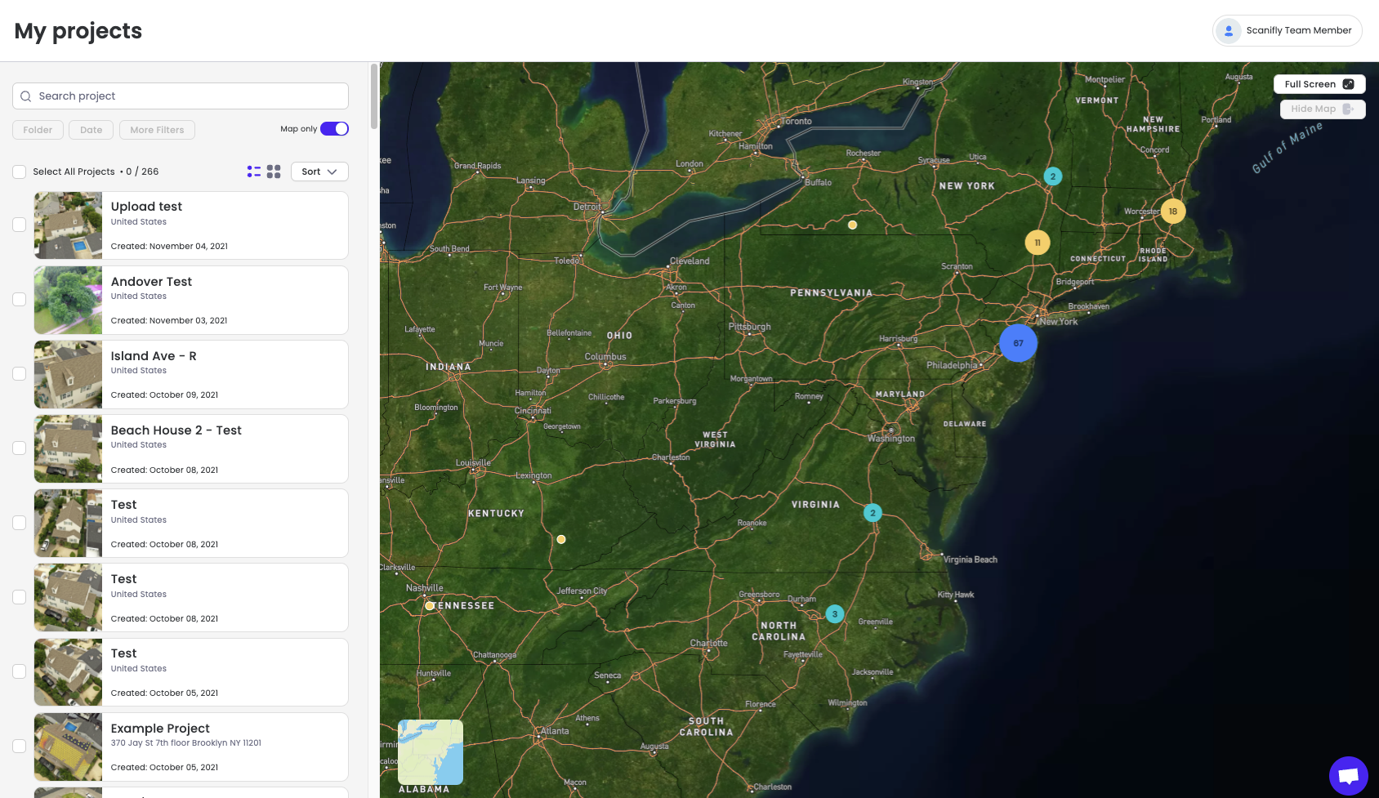Click the project pin near Nashville
This screenshot has width=1379, height=798.
[430, 606]
